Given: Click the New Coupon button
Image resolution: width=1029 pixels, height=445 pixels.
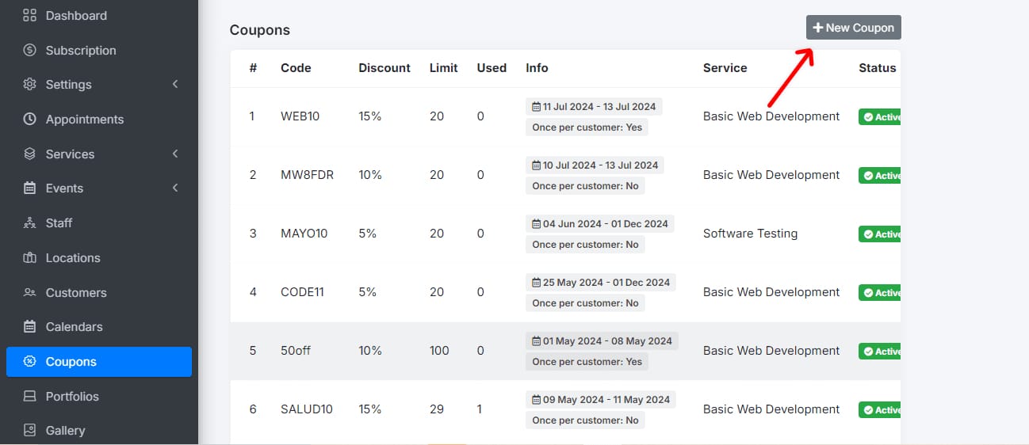Looking at the screenshot, I should [x=853, y=28].
